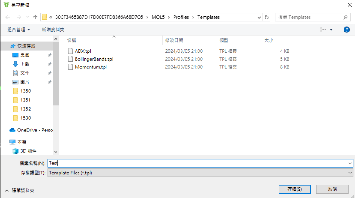Sort by 名稱 column header

point(72,40)
